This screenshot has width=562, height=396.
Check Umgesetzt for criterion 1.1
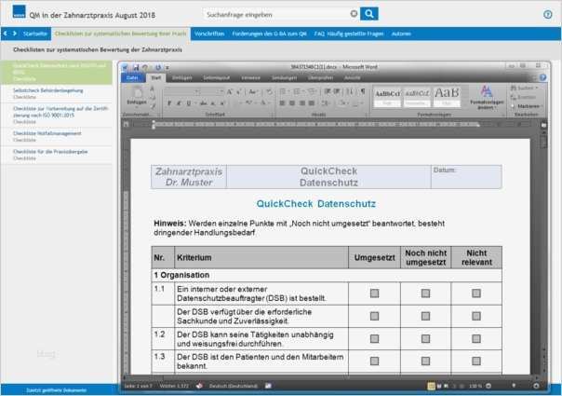click(x=374, y=294)
